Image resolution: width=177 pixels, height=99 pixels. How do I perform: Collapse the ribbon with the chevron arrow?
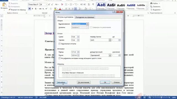[x=175, y=13]
